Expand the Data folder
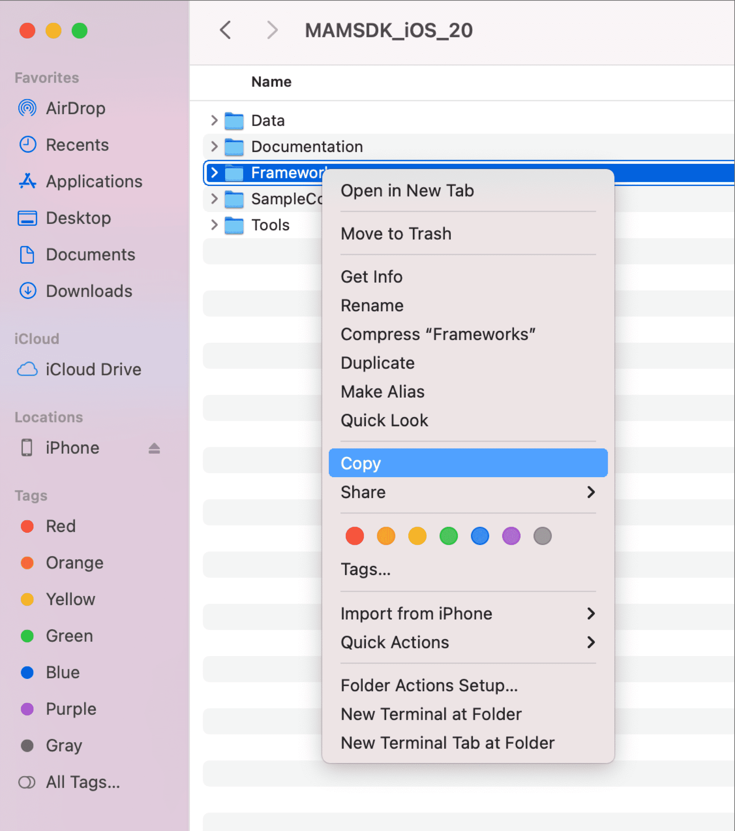Viewport: 735px width, 831px height. 214,120
